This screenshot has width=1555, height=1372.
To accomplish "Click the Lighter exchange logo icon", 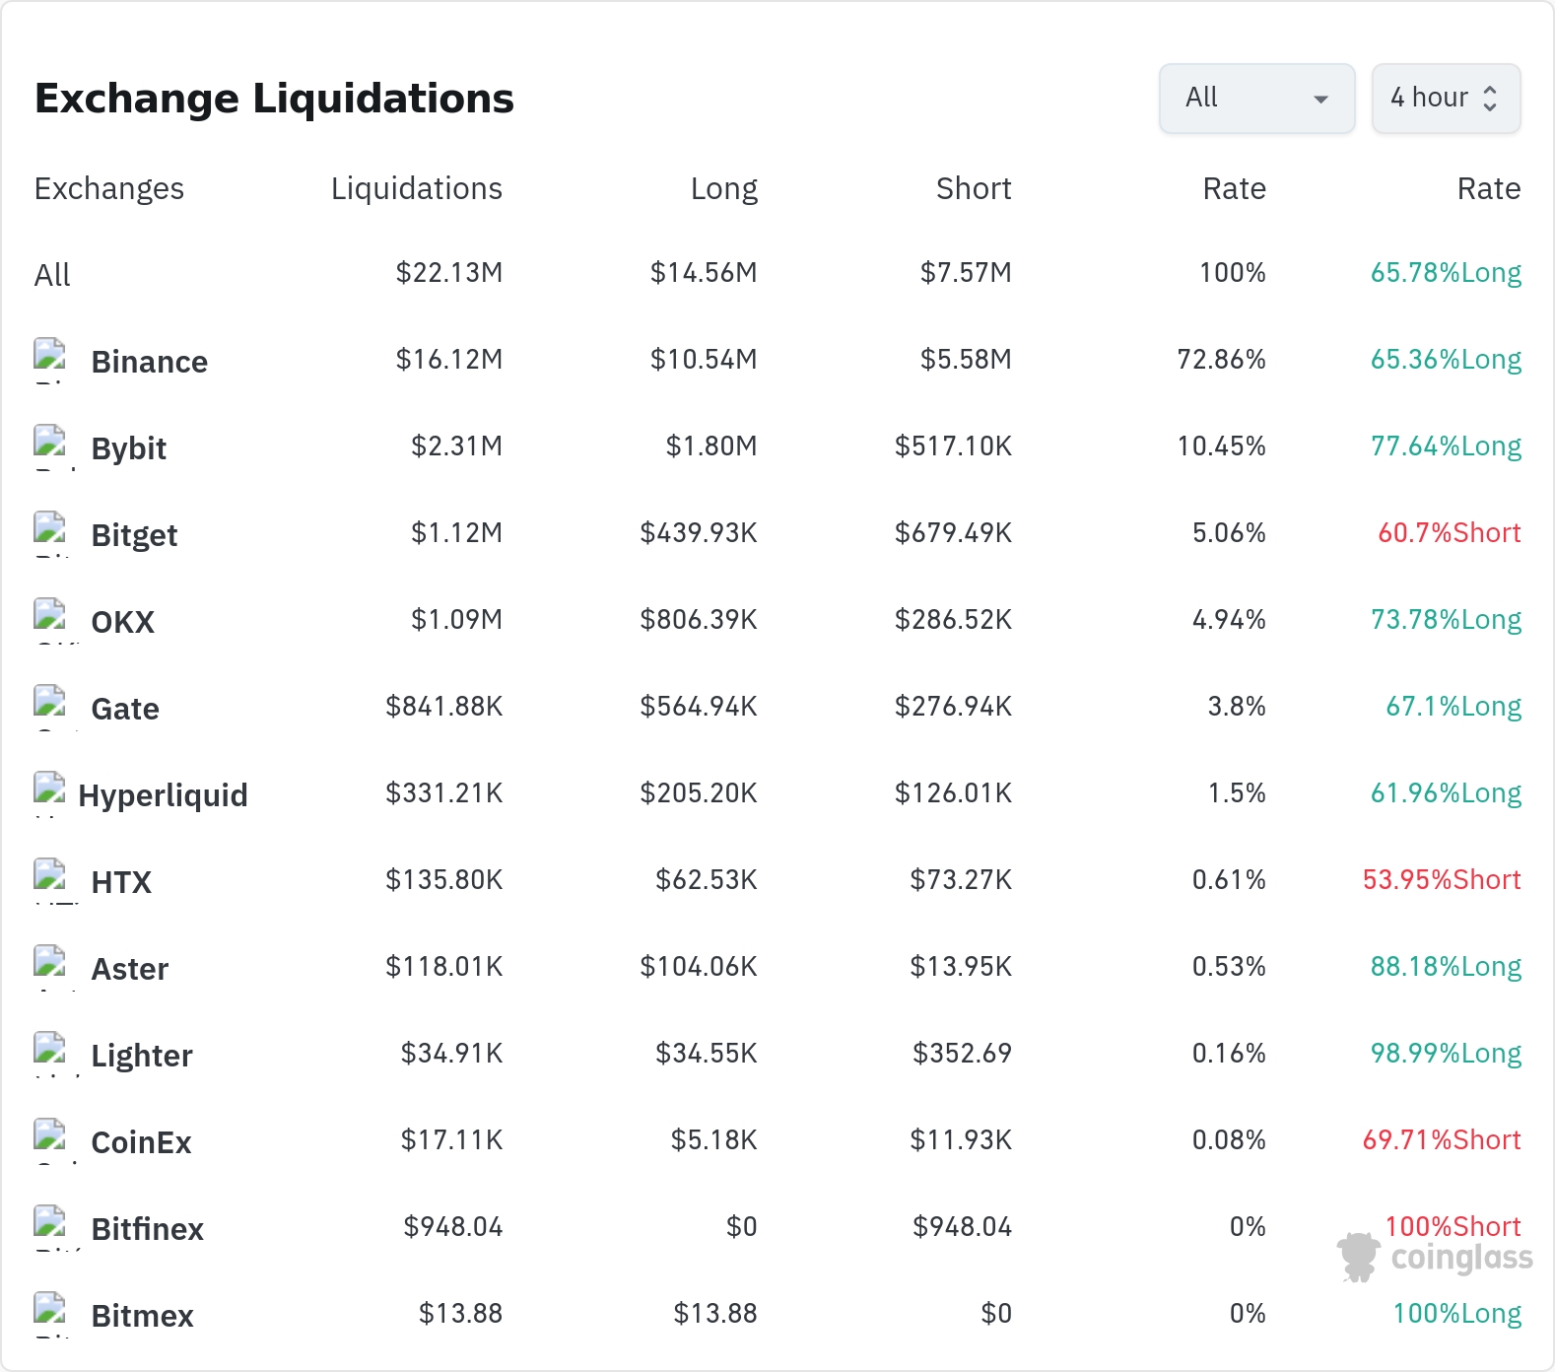I will coord(49,1054).
